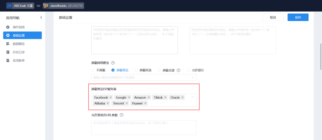
Task: Click the davidhuidu account name
Action: [x=58, y=6]
